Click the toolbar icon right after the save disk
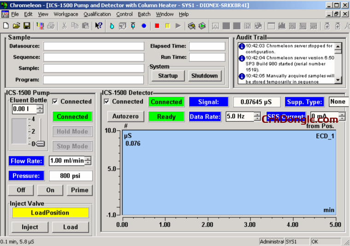The height and width of the screenshot is (246, 350). [41, 26]
